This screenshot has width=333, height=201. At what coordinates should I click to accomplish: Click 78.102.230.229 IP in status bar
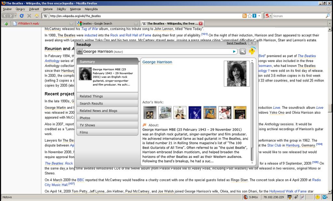point(273,197)
